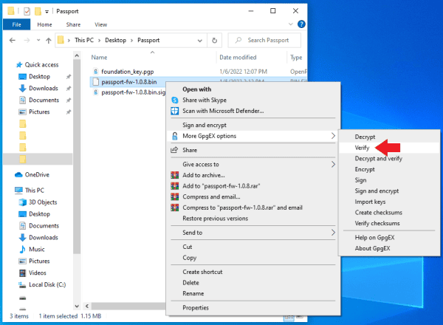Click the OneDrive cloud icon in the sidebar

click(x=18, y=174)
